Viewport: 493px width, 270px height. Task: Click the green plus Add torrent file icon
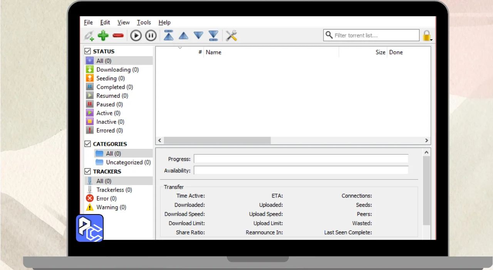[103, 35]
